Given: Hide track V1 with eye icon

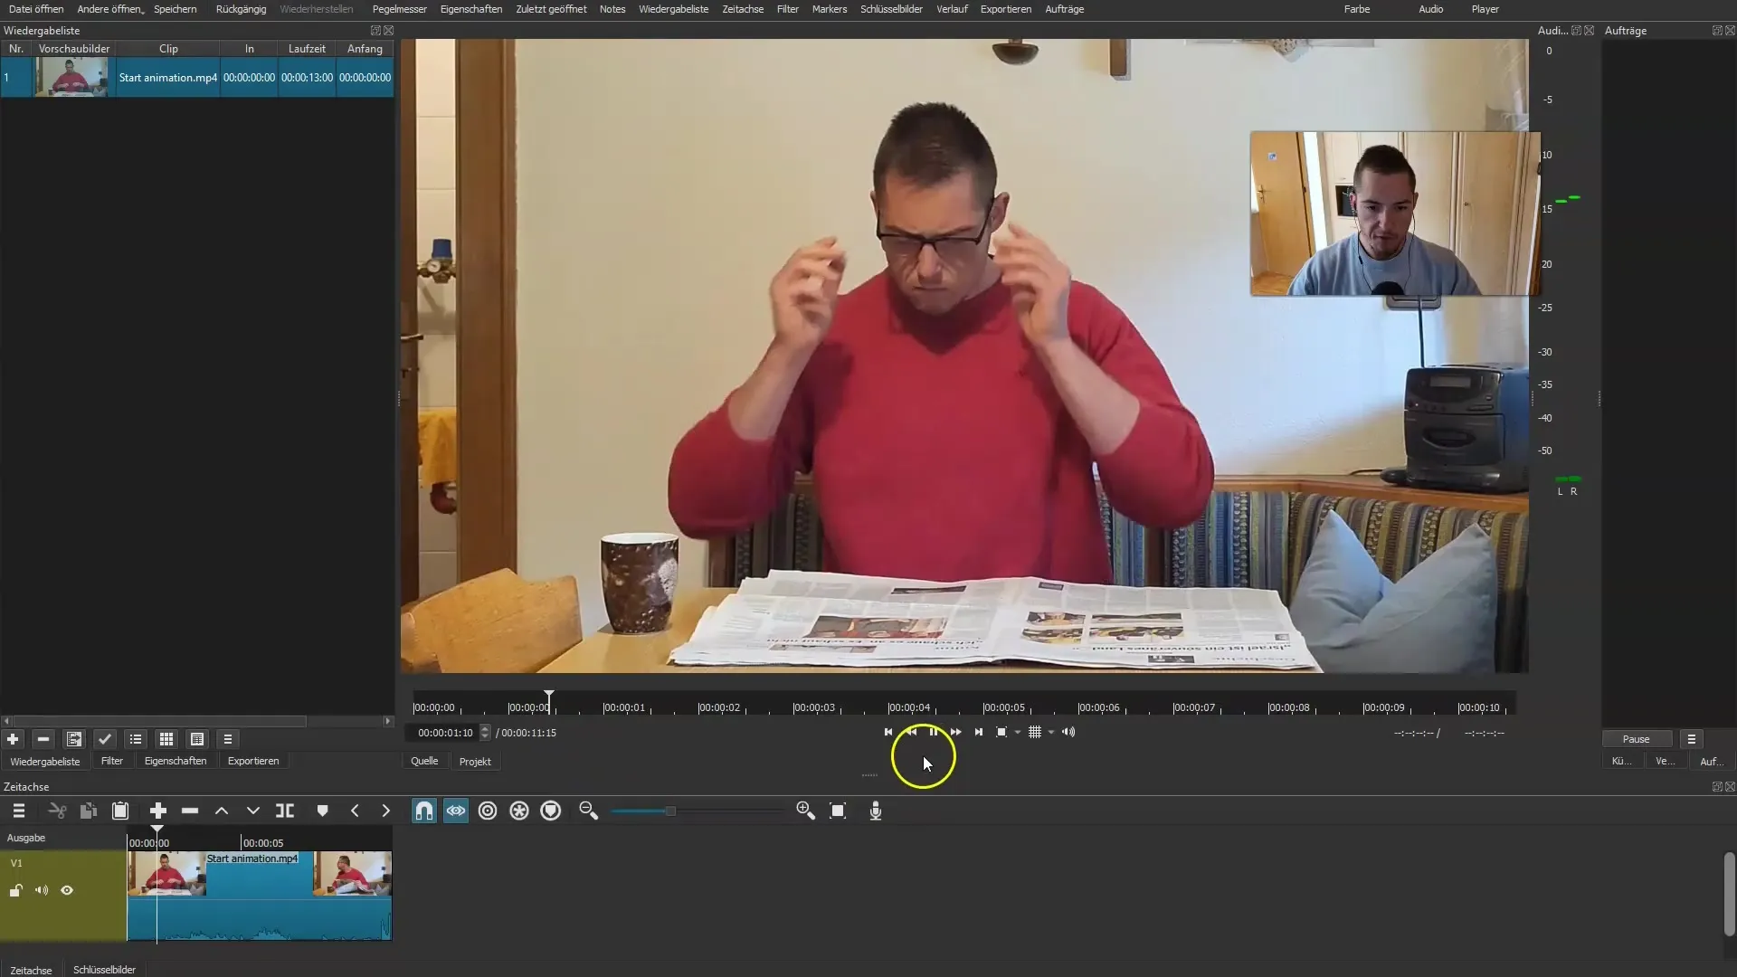Looking at the screenshot, I should [x=67, y=891].
